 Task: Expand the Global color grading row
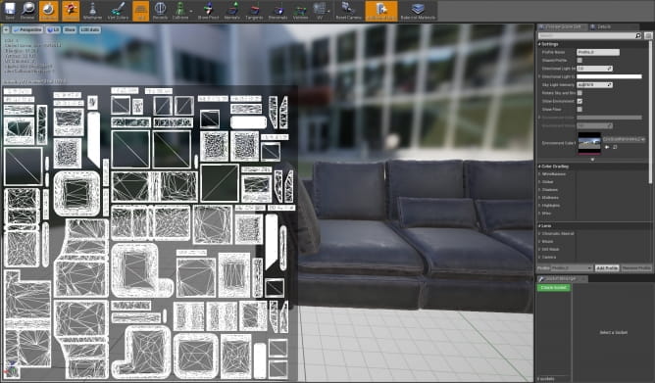539,182
